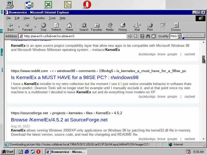Launch Internet Explorer from quick launch
This screenshot has height=155, width=207.
coord(27,152)
